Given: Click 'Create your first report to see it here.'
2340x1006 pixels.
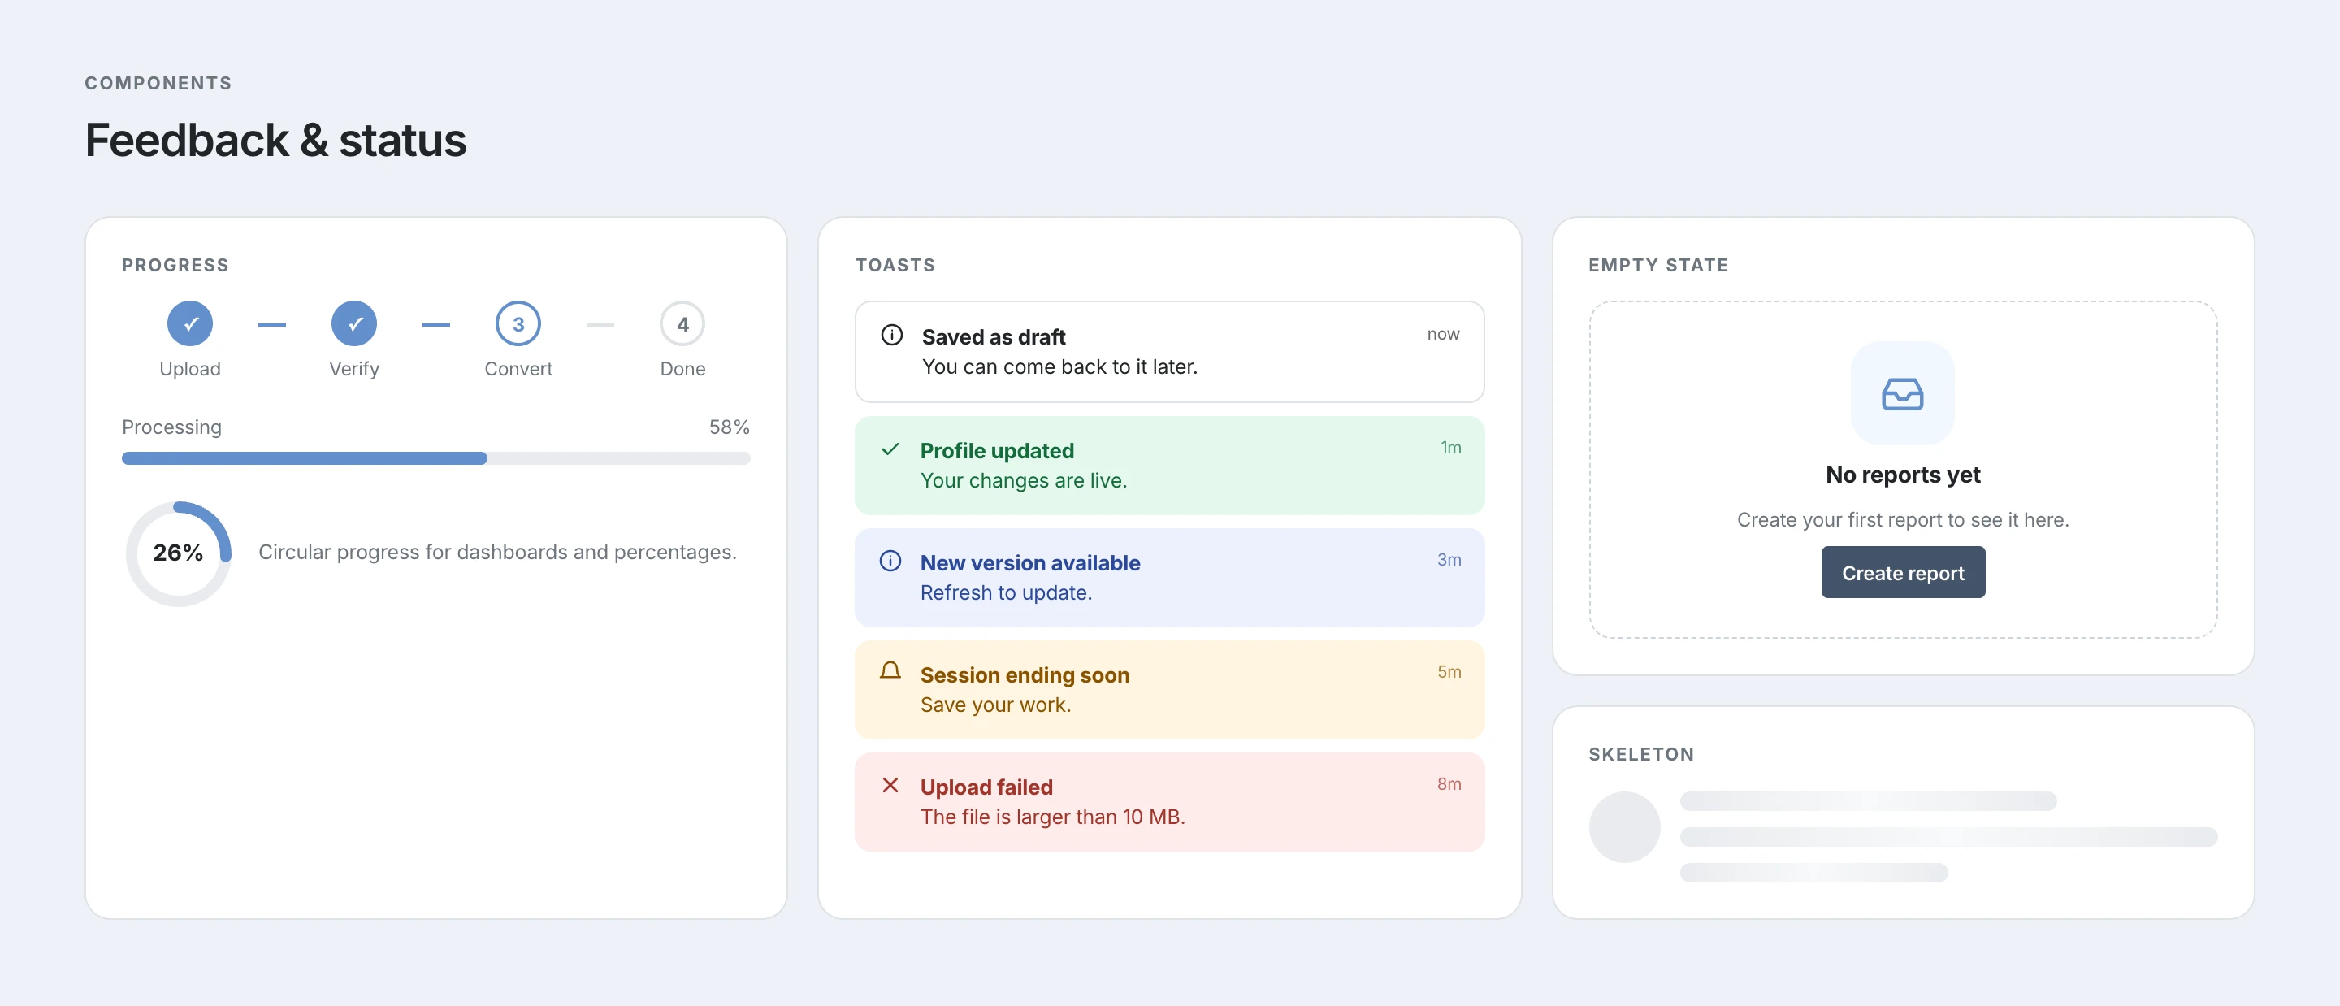Looking at the screenshot, I should 1902,520.
